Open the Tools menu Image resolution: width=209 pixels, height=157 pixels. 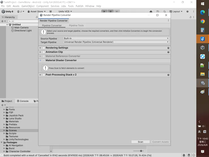point(71,6)
